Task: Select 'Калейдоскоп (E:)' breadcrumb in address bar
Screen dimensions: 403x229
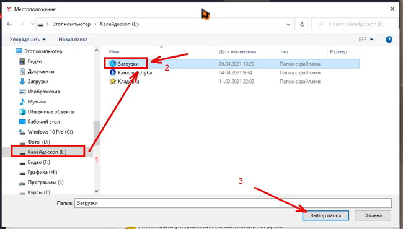Action: 120,24
